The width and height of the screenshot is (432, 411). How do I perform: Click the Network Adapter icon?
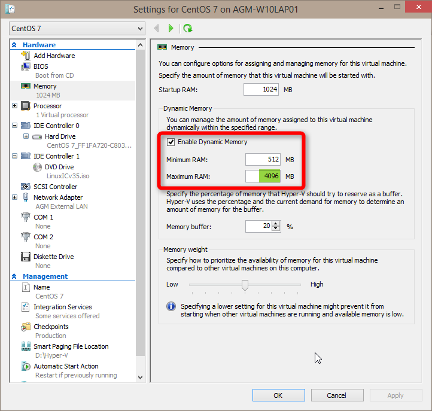(x=26, y=197)
